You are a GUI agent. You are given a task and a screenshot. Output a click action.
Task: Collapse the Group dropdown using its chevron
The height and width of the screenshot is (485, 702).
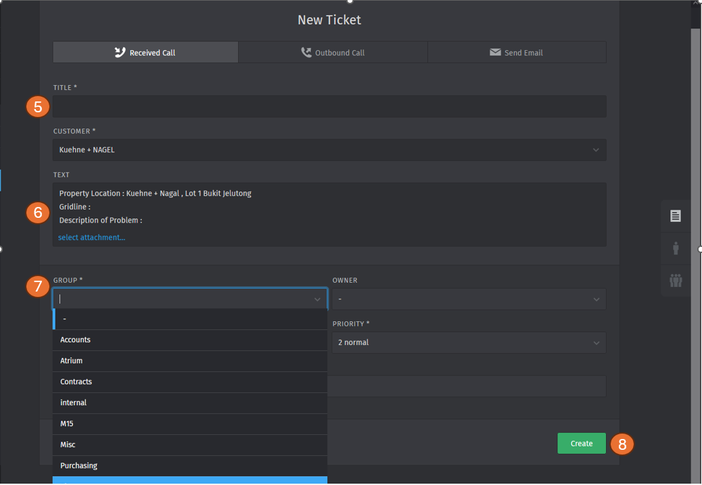point(317,299)
